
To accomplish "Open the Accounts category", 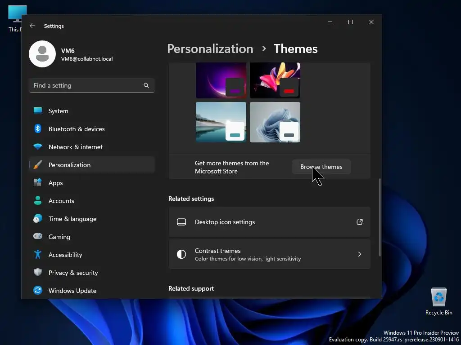I will click(92, 201).
